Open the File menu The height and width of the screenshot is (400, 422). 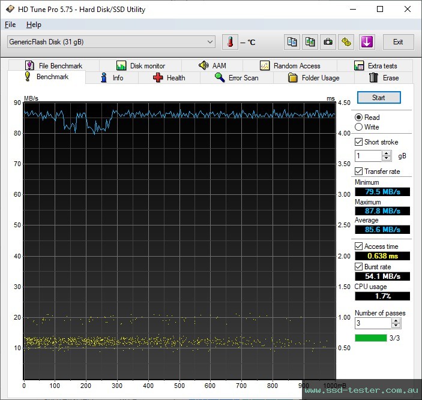[x=10, y=25]
